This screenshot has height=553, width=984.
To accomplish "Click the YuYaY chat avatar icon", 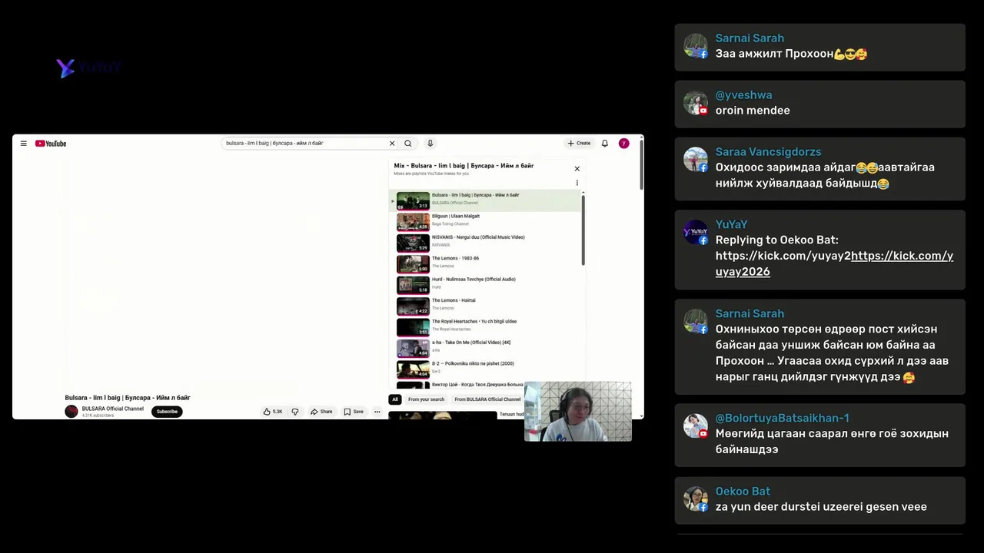I will 696,232.
